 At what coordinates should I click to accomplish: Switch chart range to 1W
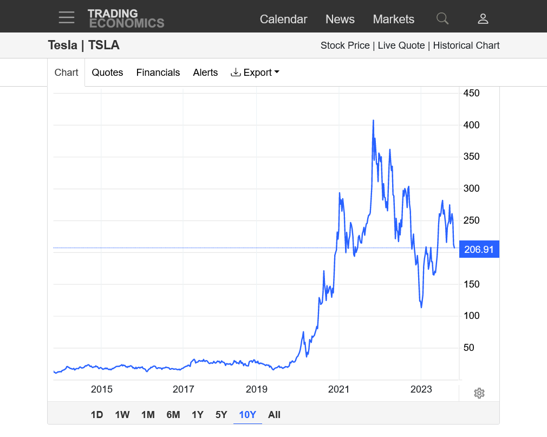(122, 415)
